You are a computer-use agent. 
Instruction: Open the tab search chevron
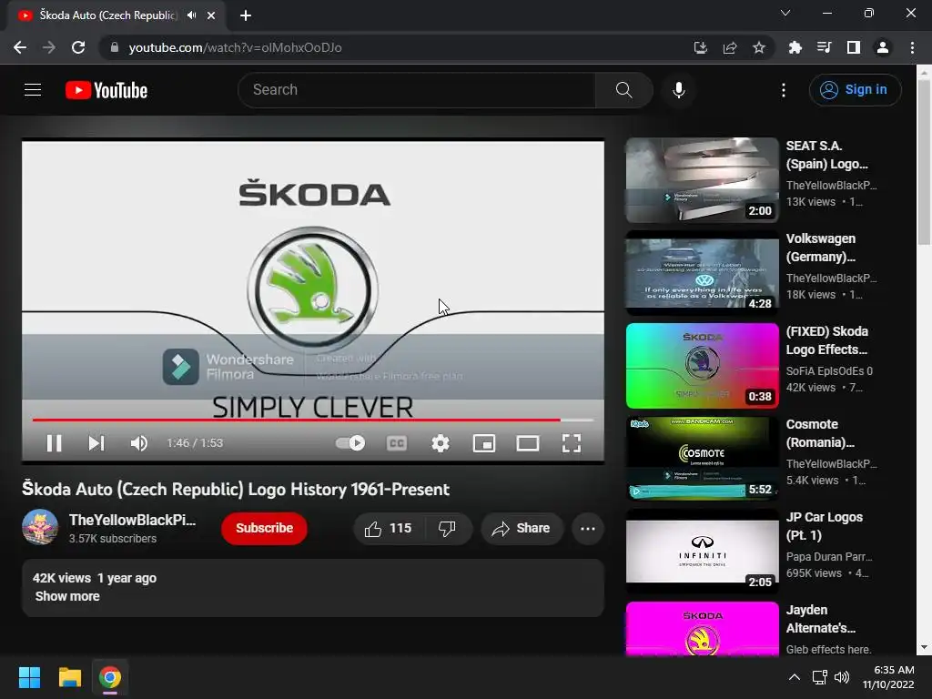(785, 13)
